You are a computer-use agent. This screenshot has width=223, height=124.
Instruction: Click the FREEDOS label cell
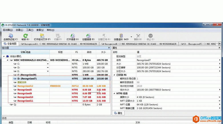(x=60, y=86)
